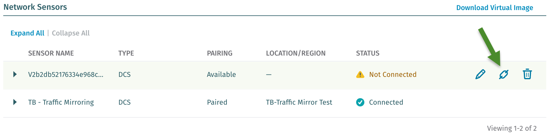Click the LOCATION/REGION column header

296,53
